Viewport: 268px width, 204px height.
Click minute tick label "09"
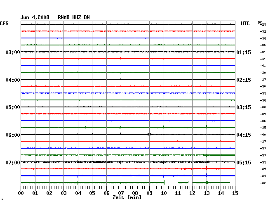(x=149, y=193)
